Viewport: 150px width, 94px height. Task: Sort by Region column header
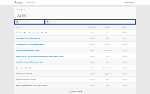pos(107,27)
